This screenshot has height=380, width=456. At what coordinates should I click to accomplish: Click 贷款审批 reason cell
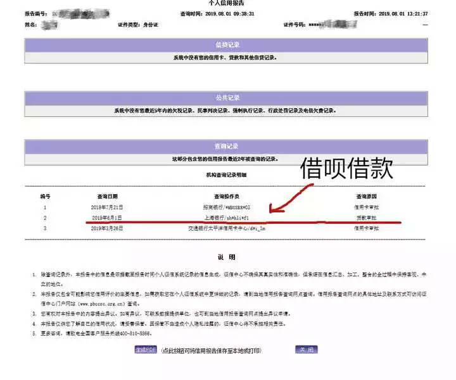[367, 218]
